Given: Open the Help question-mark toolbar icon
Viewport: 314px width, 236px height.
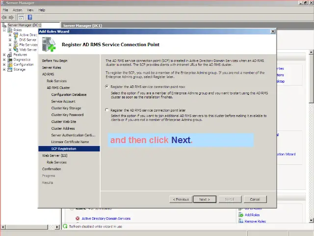Looking at the screenshot, I should click(30, 18).
